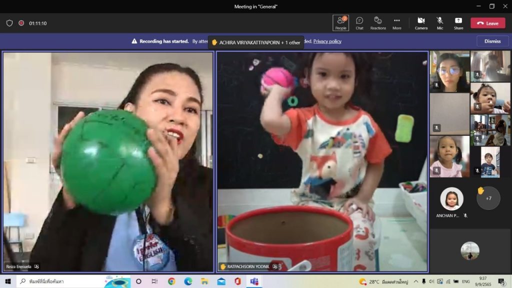This screenshot has width=512, height=288.
Task: Show the +7 more participants
Action: [x=488, y=198]
